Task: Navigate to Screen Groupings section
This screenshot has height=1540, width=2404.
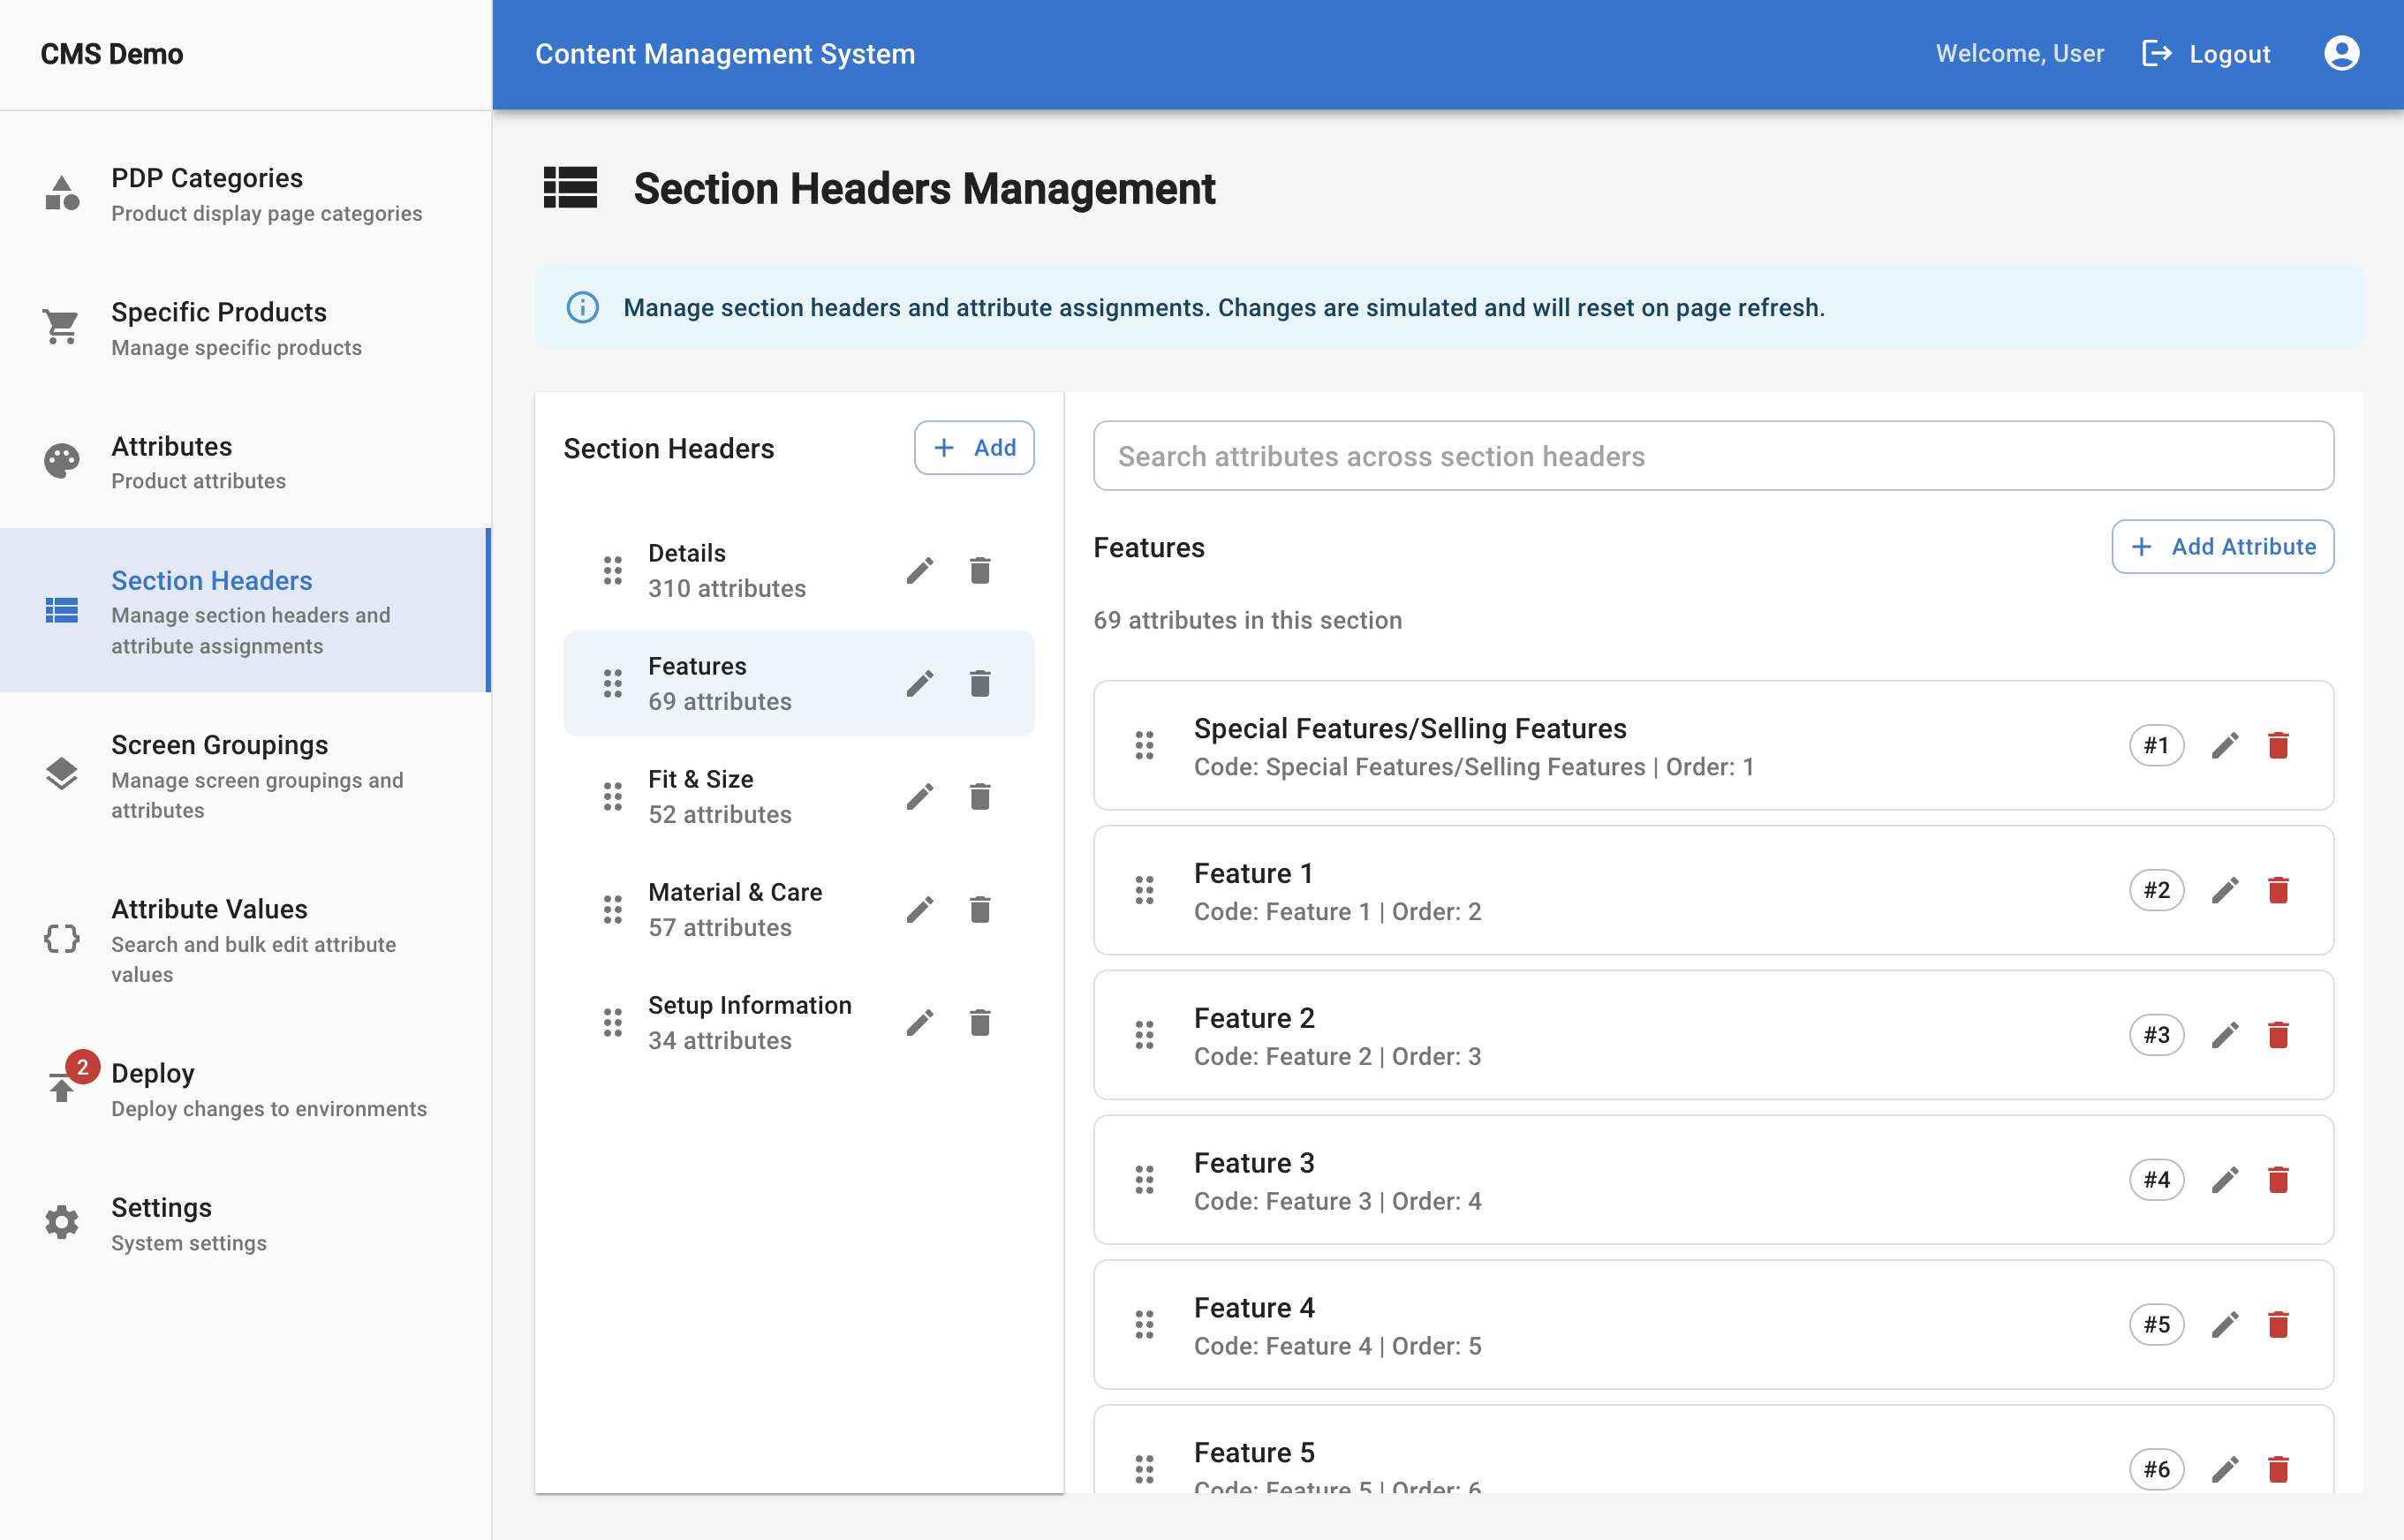Action: pyautogui.click(x=219, y=744)
